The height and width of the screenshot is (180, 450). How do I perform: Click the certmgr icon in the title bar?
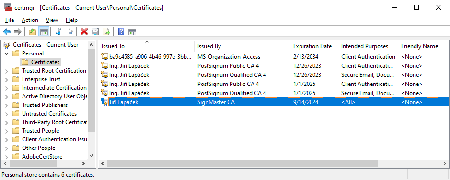point(8,8)
